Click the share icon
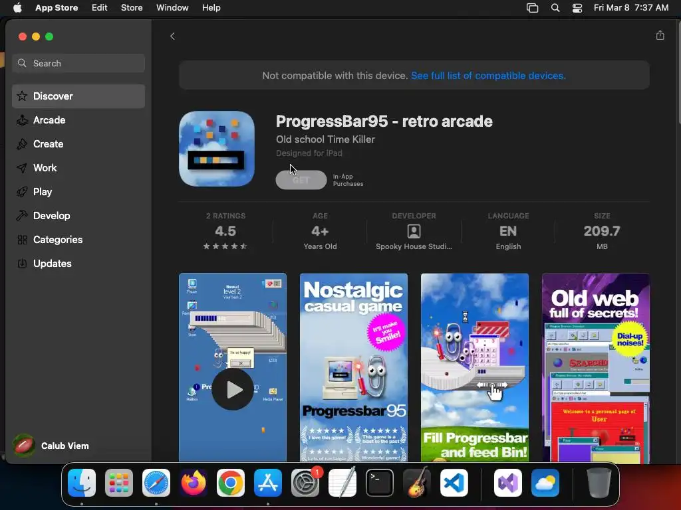Screen dimensions: 681x510 660,36
